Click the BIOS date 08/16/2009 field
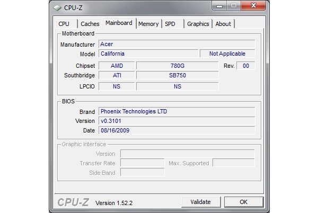318x213 pixels. [176, 130]
